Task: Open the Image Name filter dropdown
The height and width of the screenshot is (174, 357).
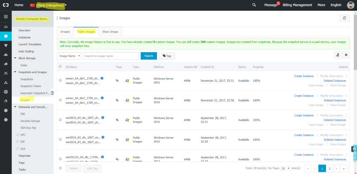Action: pos(69,56)
